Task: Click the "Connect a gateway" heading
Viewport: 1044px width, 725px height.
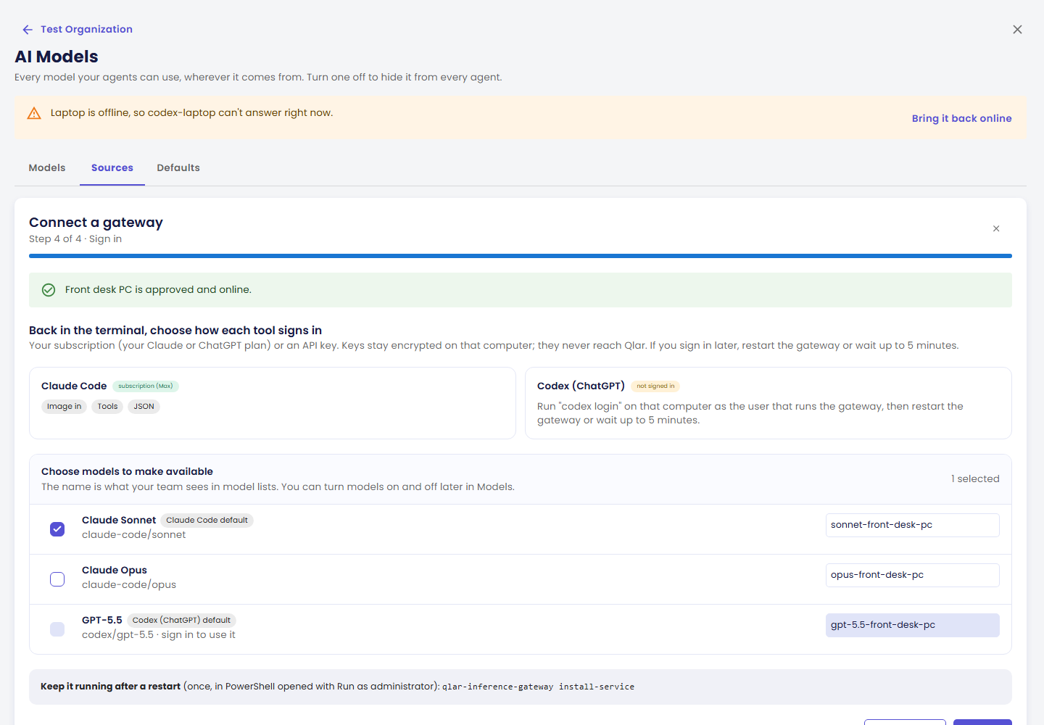Action: [96, 223]
